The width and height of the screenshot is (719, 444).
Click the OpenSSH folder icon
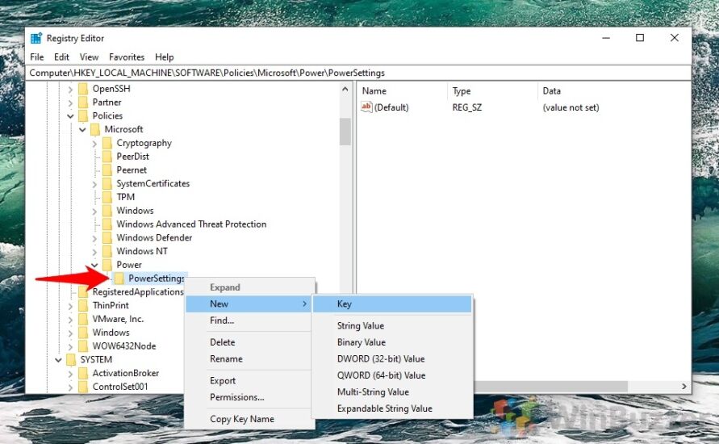point(83,89)
